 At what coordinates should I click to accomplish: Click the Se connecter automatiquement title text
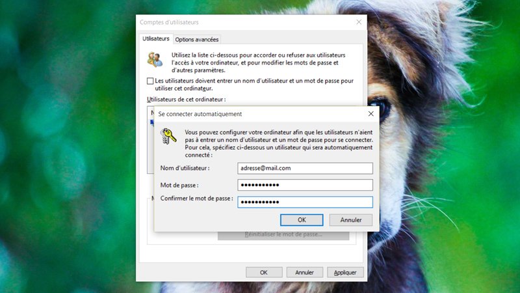(200, 114)
